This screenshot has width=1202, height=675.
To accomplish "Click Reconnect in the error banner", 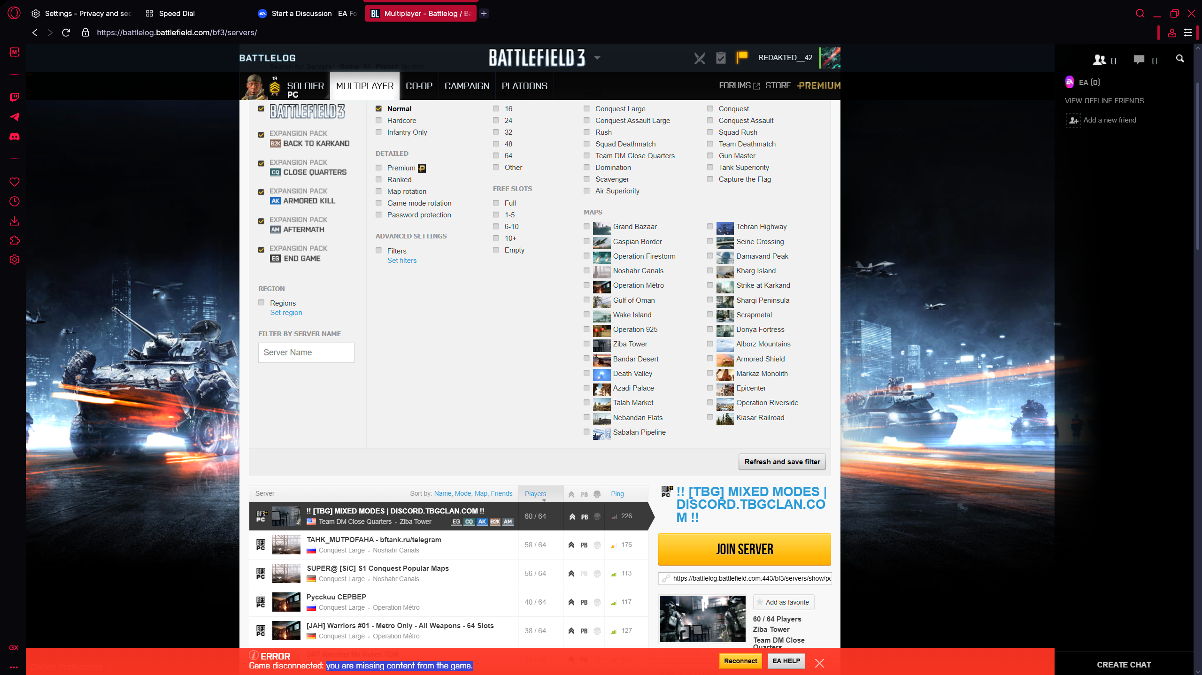I will 740,660.
